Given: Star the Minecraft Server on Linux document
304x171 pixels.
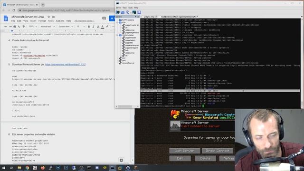Looking at the screenshot, I should (48, 17).
